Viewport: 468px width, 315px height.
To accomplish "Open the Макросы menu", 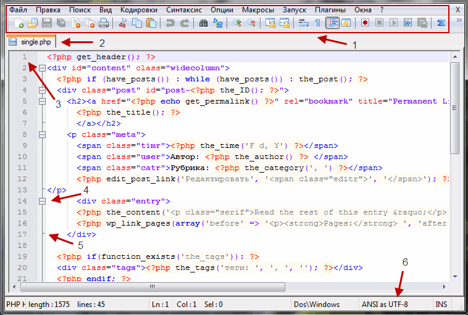I will coord(258,10).
